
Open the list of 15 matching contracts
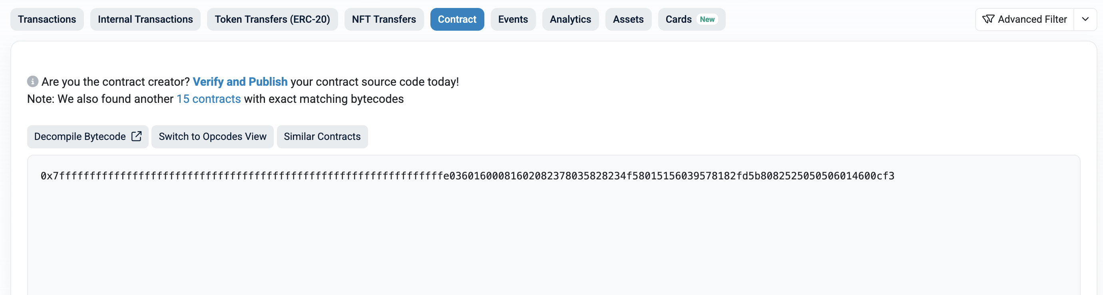(209, 98)
